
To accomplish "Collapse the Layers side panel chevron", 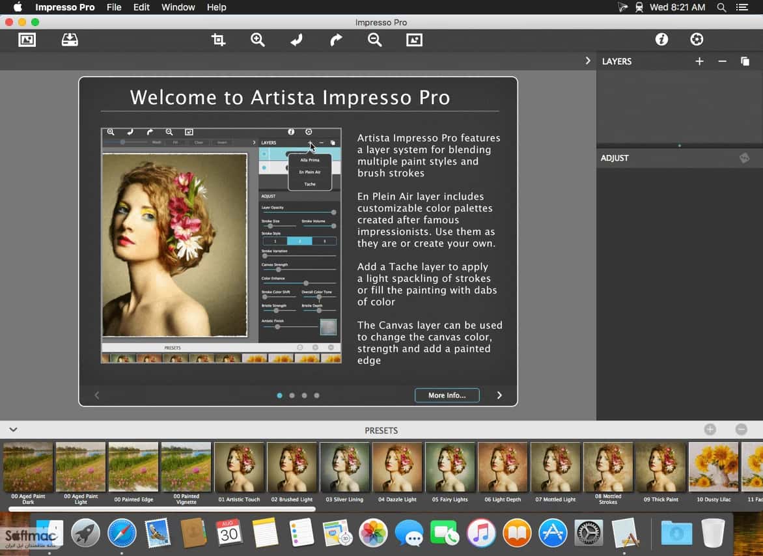I will (587, 61).
